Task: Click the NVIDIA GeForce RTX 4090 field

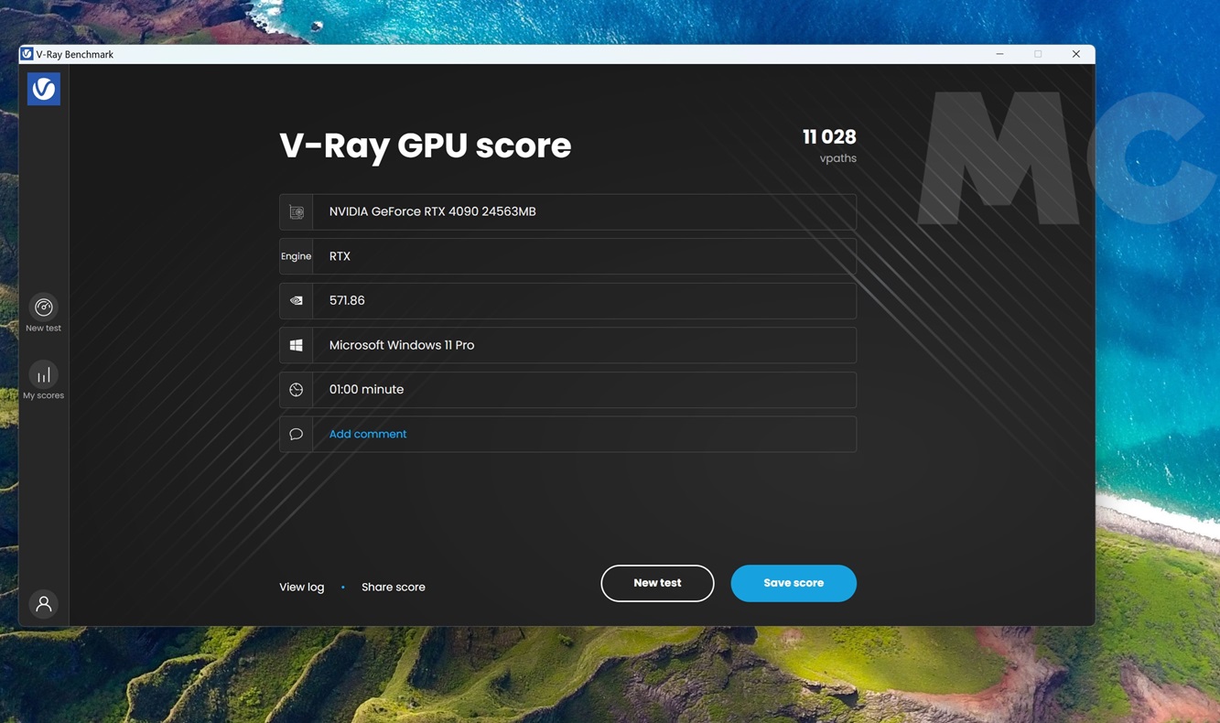Action: 583,211
